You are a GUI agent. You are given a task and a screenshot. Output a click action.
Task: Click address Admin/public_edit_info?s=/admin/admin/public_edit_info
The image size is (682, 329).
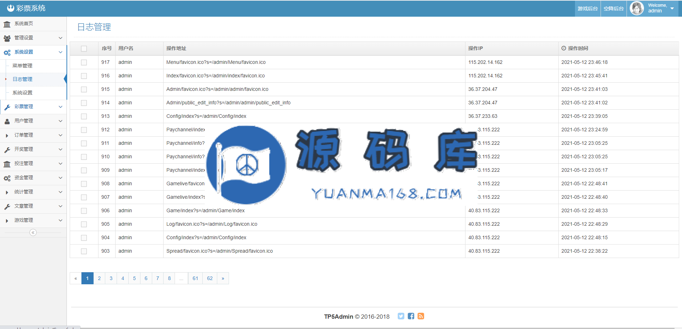(228, 103)
